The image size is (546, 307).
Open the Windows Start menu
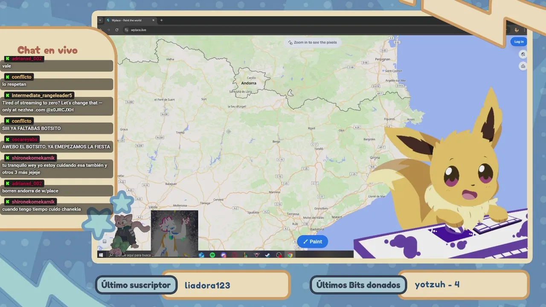101,255
